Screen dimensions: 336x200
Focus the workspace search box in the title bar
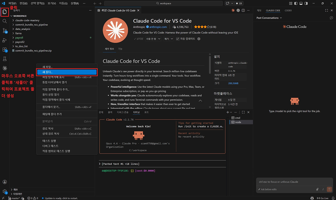[163, 3]
